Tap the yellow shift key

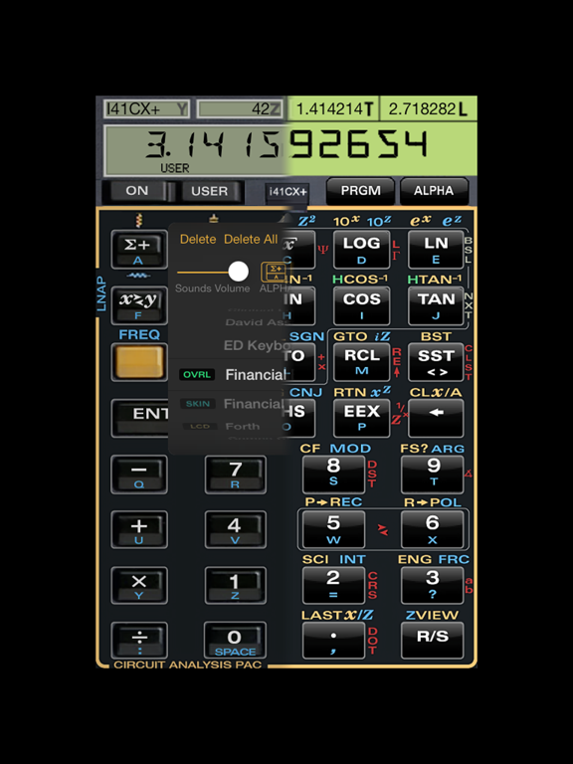pyautogui.click(x=139, y=362)
